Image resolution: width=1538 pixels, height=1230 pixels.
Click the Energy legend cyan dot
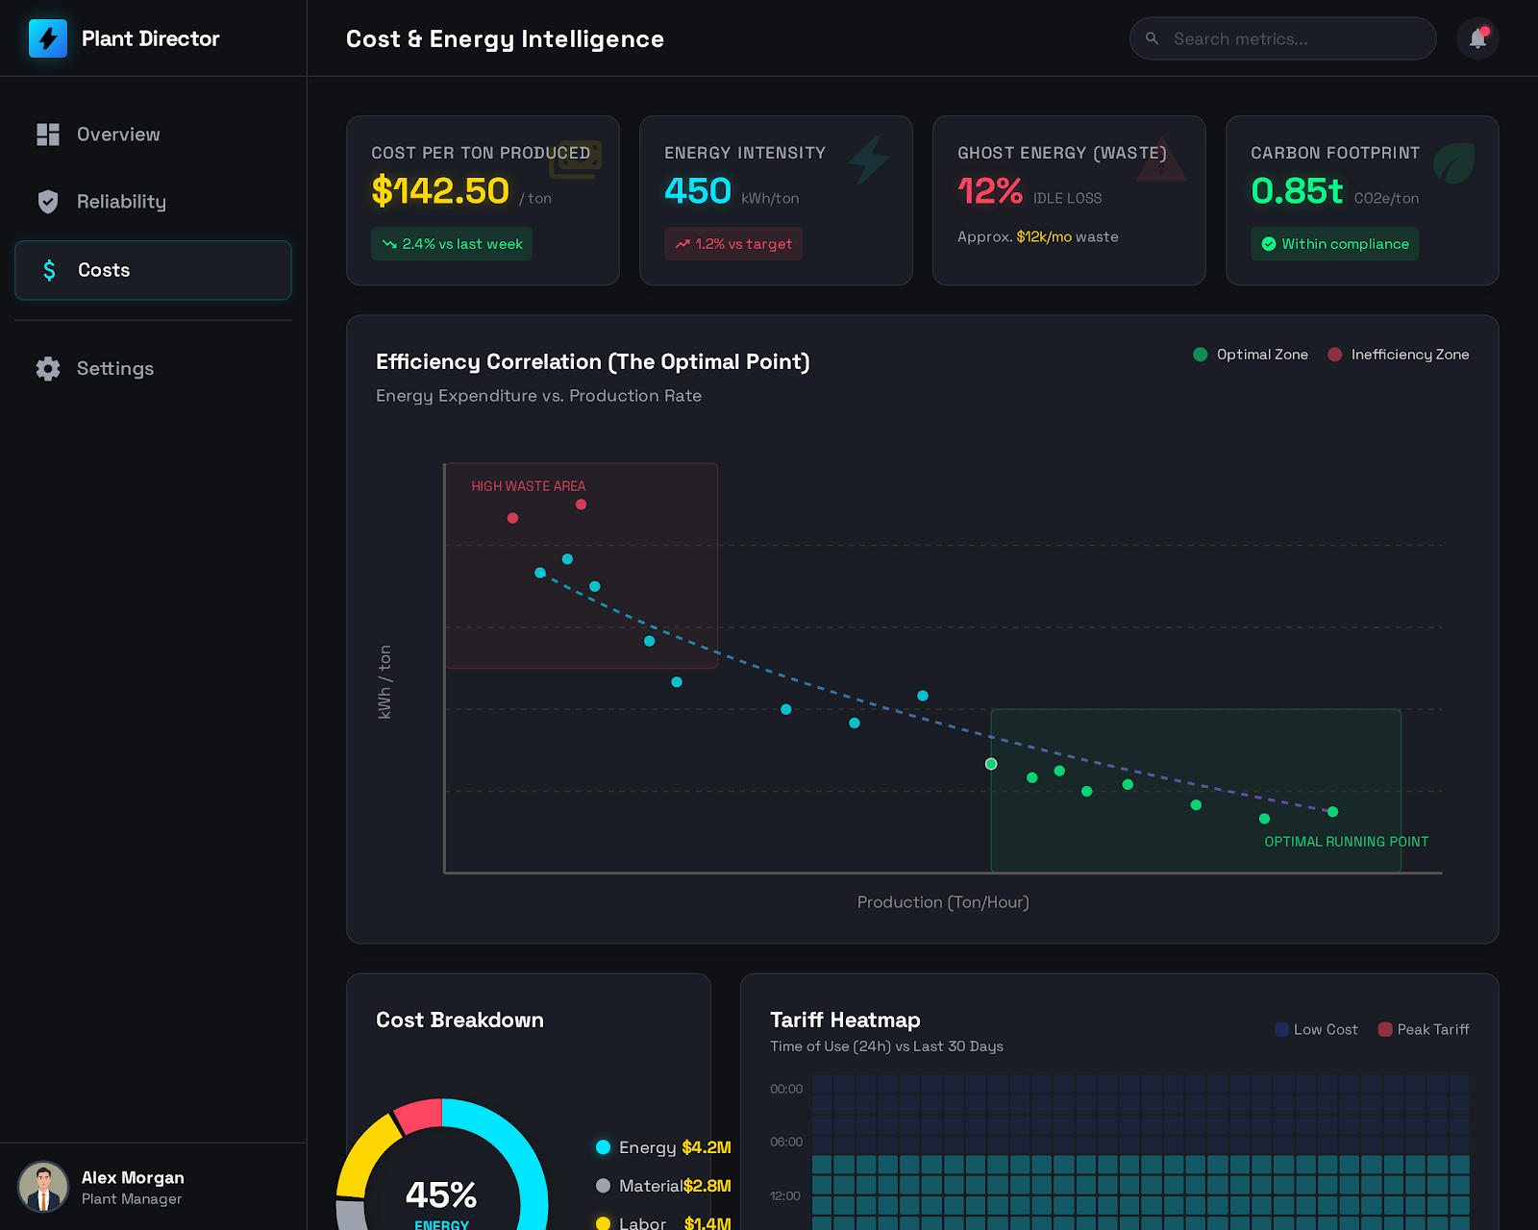[603, 1147]
